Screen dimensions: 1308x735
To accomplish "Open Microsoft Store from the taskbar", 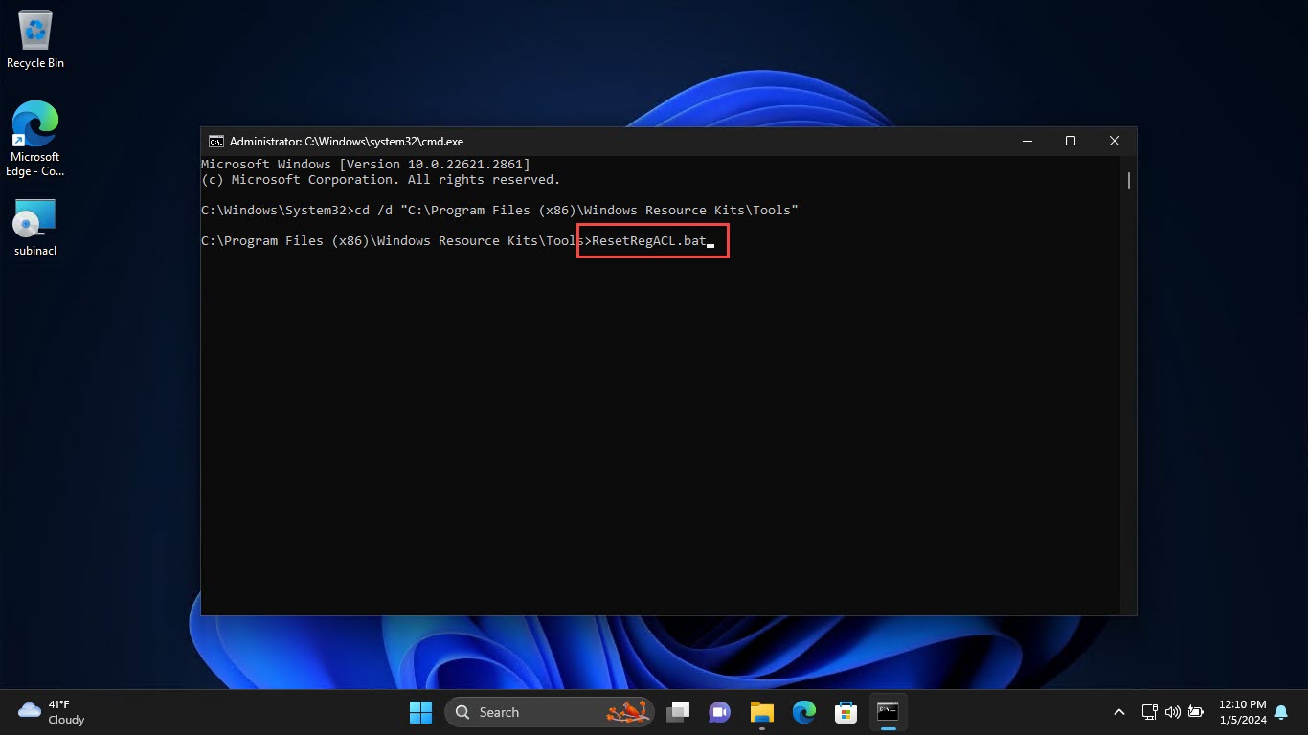I will [846, 712].
